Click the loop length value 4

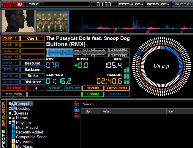point(36,88)
